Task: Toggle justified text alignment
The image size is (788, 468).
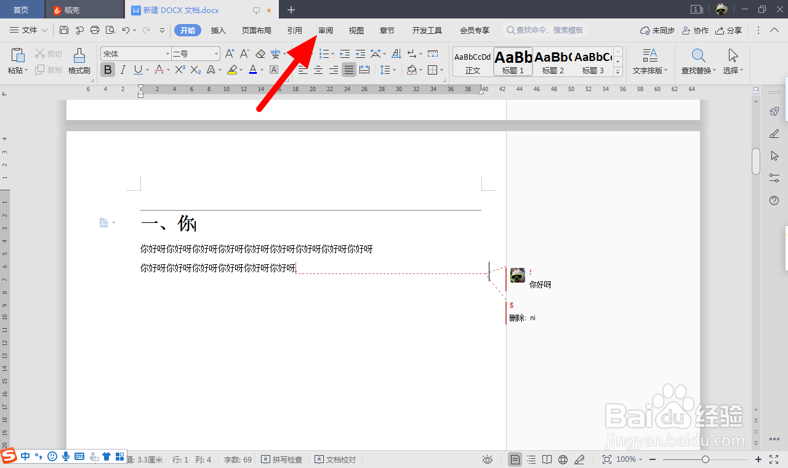Action: point(349,70)
